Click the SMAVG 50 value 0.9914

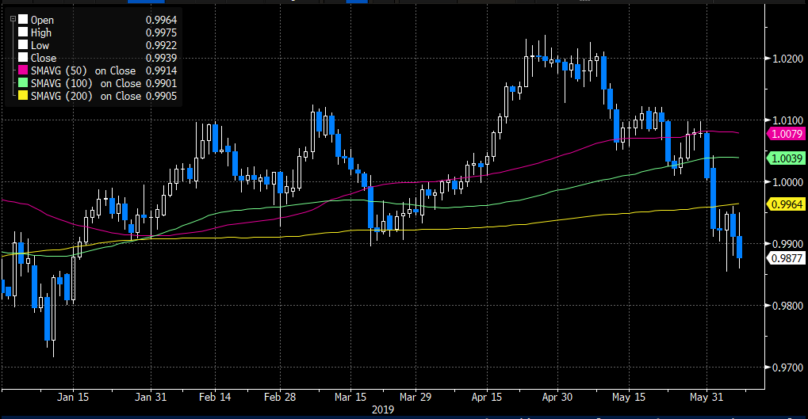tap(161, 71)
